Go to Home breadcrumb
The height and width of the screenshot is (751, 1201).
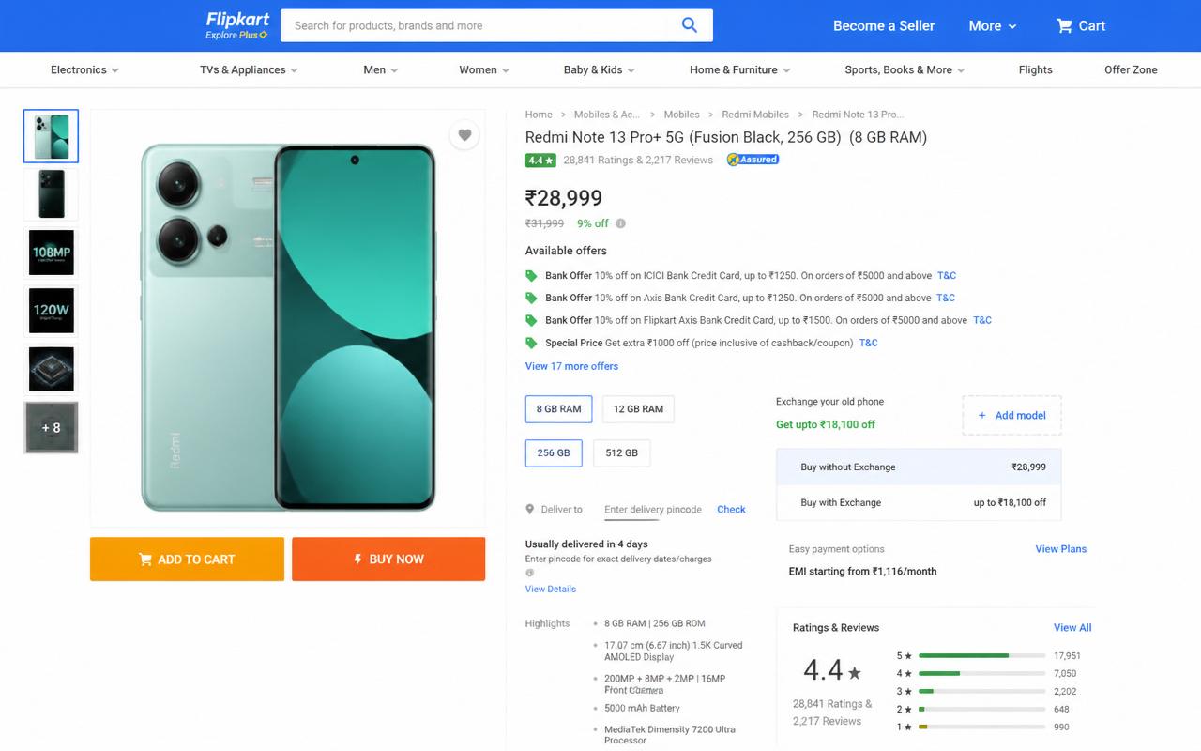[539, 115]
